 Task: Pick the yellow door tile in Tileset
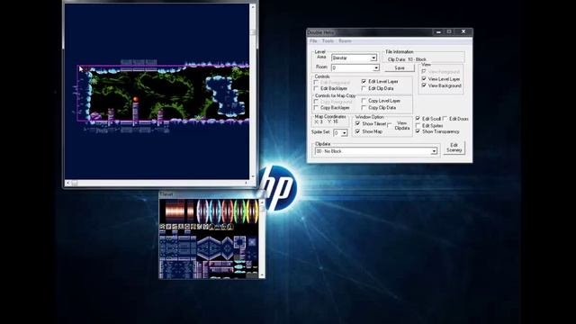252,211
